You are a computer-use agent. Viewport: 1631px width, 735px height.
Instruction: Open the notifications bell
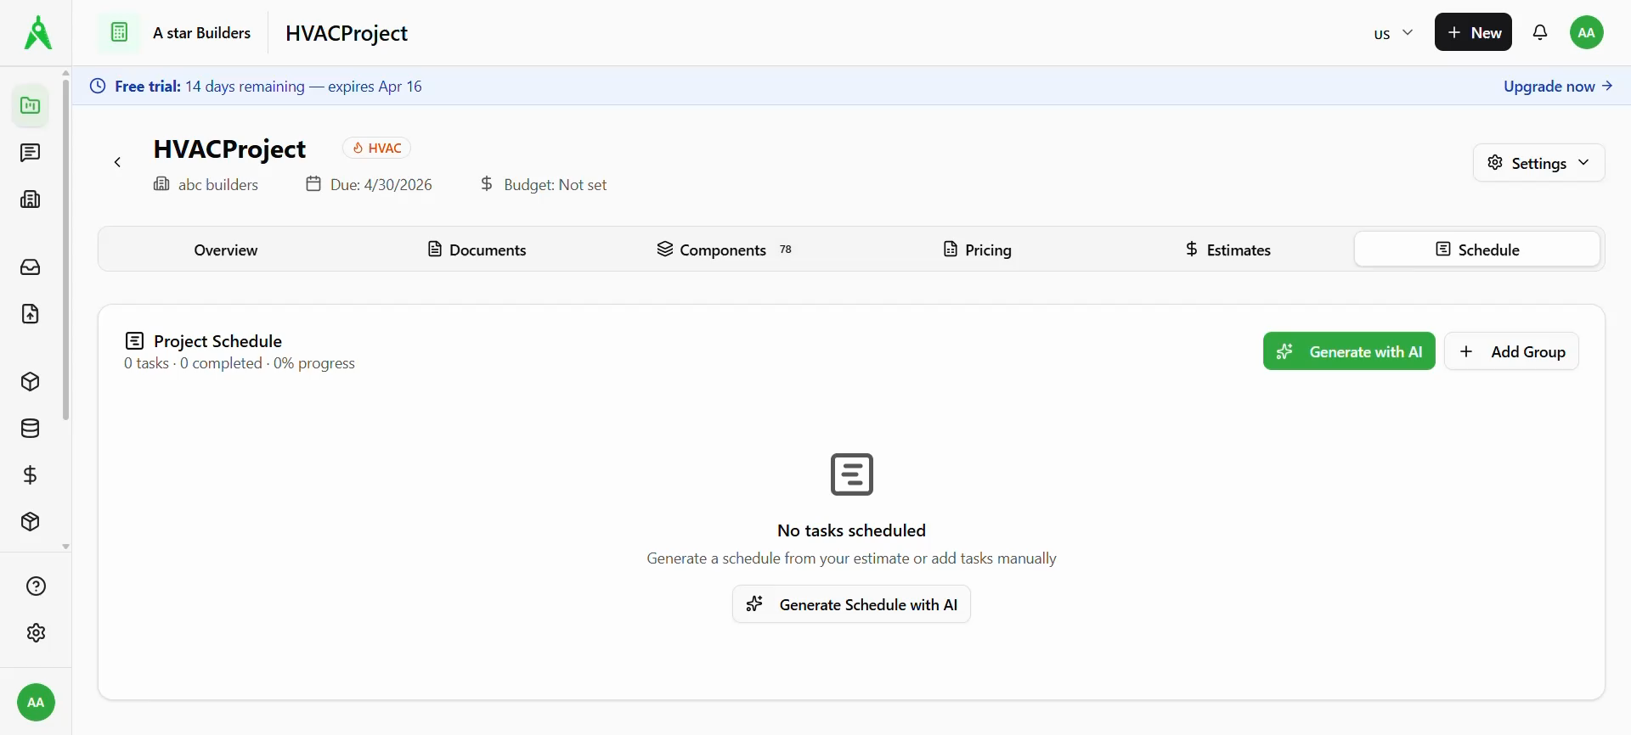[x=1540, y=32]
